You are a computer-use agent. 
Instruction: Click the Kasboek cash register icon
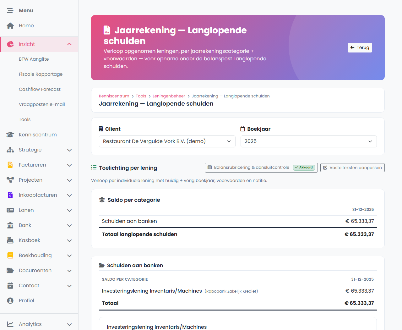pyautogui.click(x=10, y=240)
